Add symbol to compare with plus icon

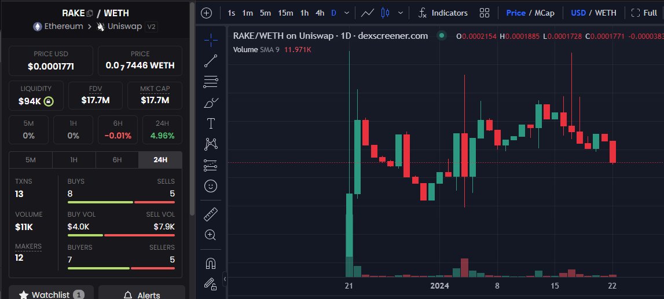point(206,13)
